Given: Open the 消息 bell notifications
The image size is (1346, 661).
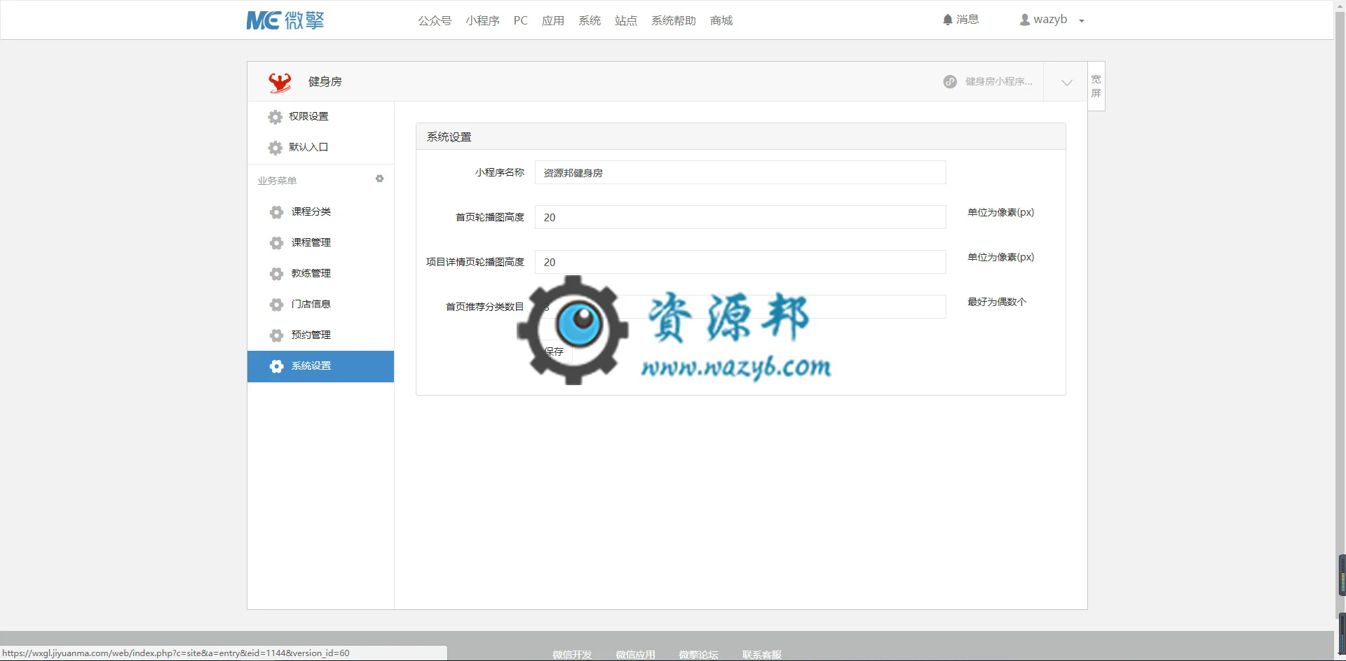Looking at the screenshot, I should pos(960,20).
